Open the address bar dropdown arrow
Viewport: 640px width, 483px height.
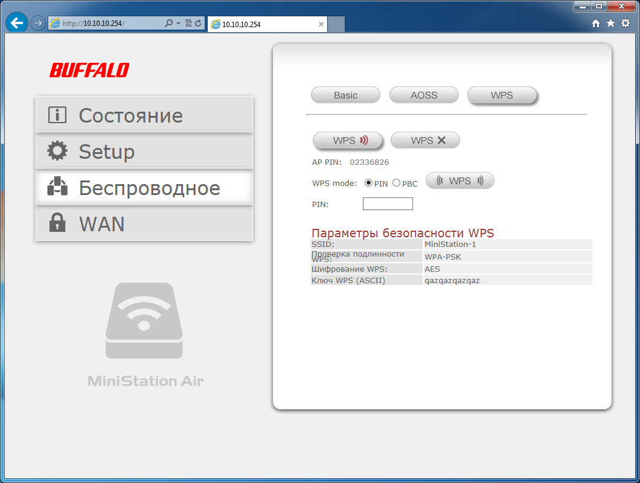click(178, 24)
